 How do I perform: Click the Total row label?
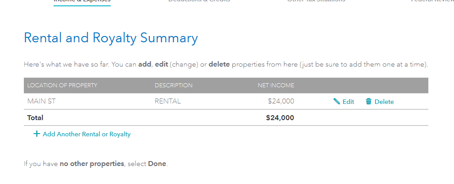[35, 118]
